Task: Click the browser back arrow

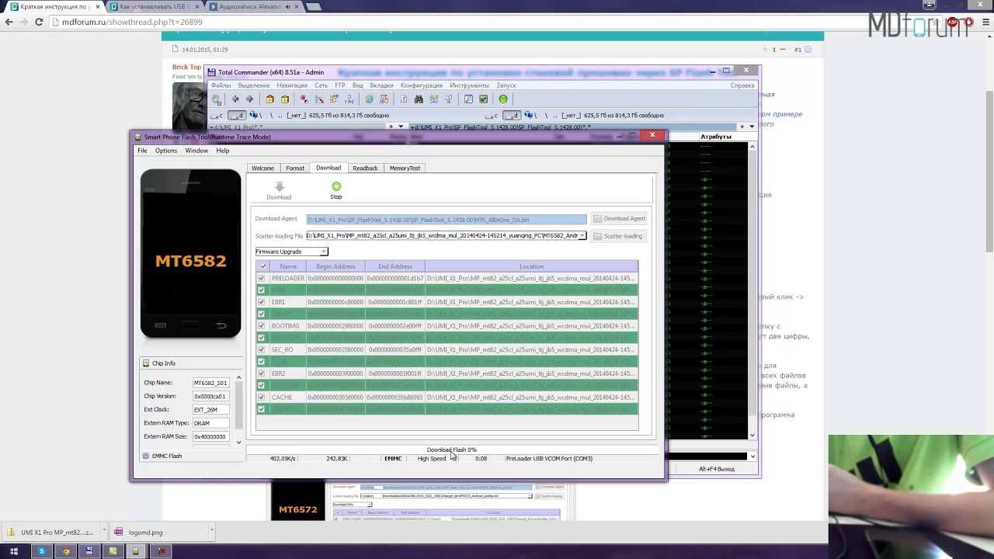Action: click(9, 22)
